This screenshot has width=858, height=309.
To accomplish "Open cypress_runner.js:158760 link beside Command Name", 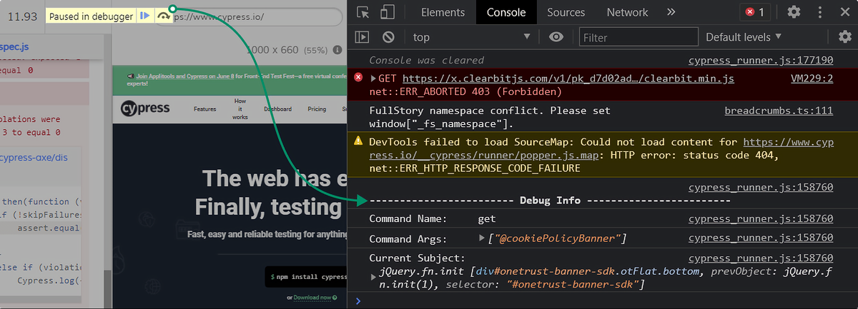I will [761, 218].
